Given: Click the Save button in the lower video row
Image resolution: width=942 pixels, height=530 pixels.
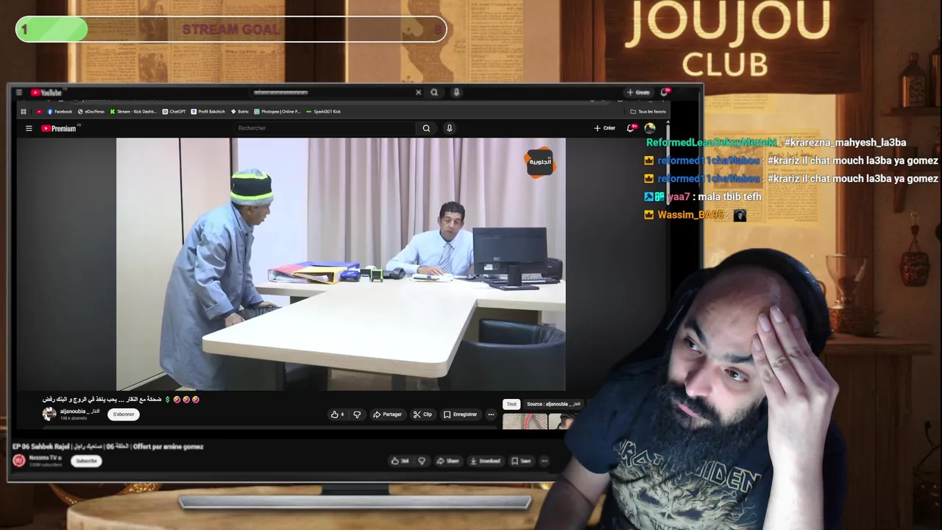Looking at the screenshot, I should tap(521, 461).
